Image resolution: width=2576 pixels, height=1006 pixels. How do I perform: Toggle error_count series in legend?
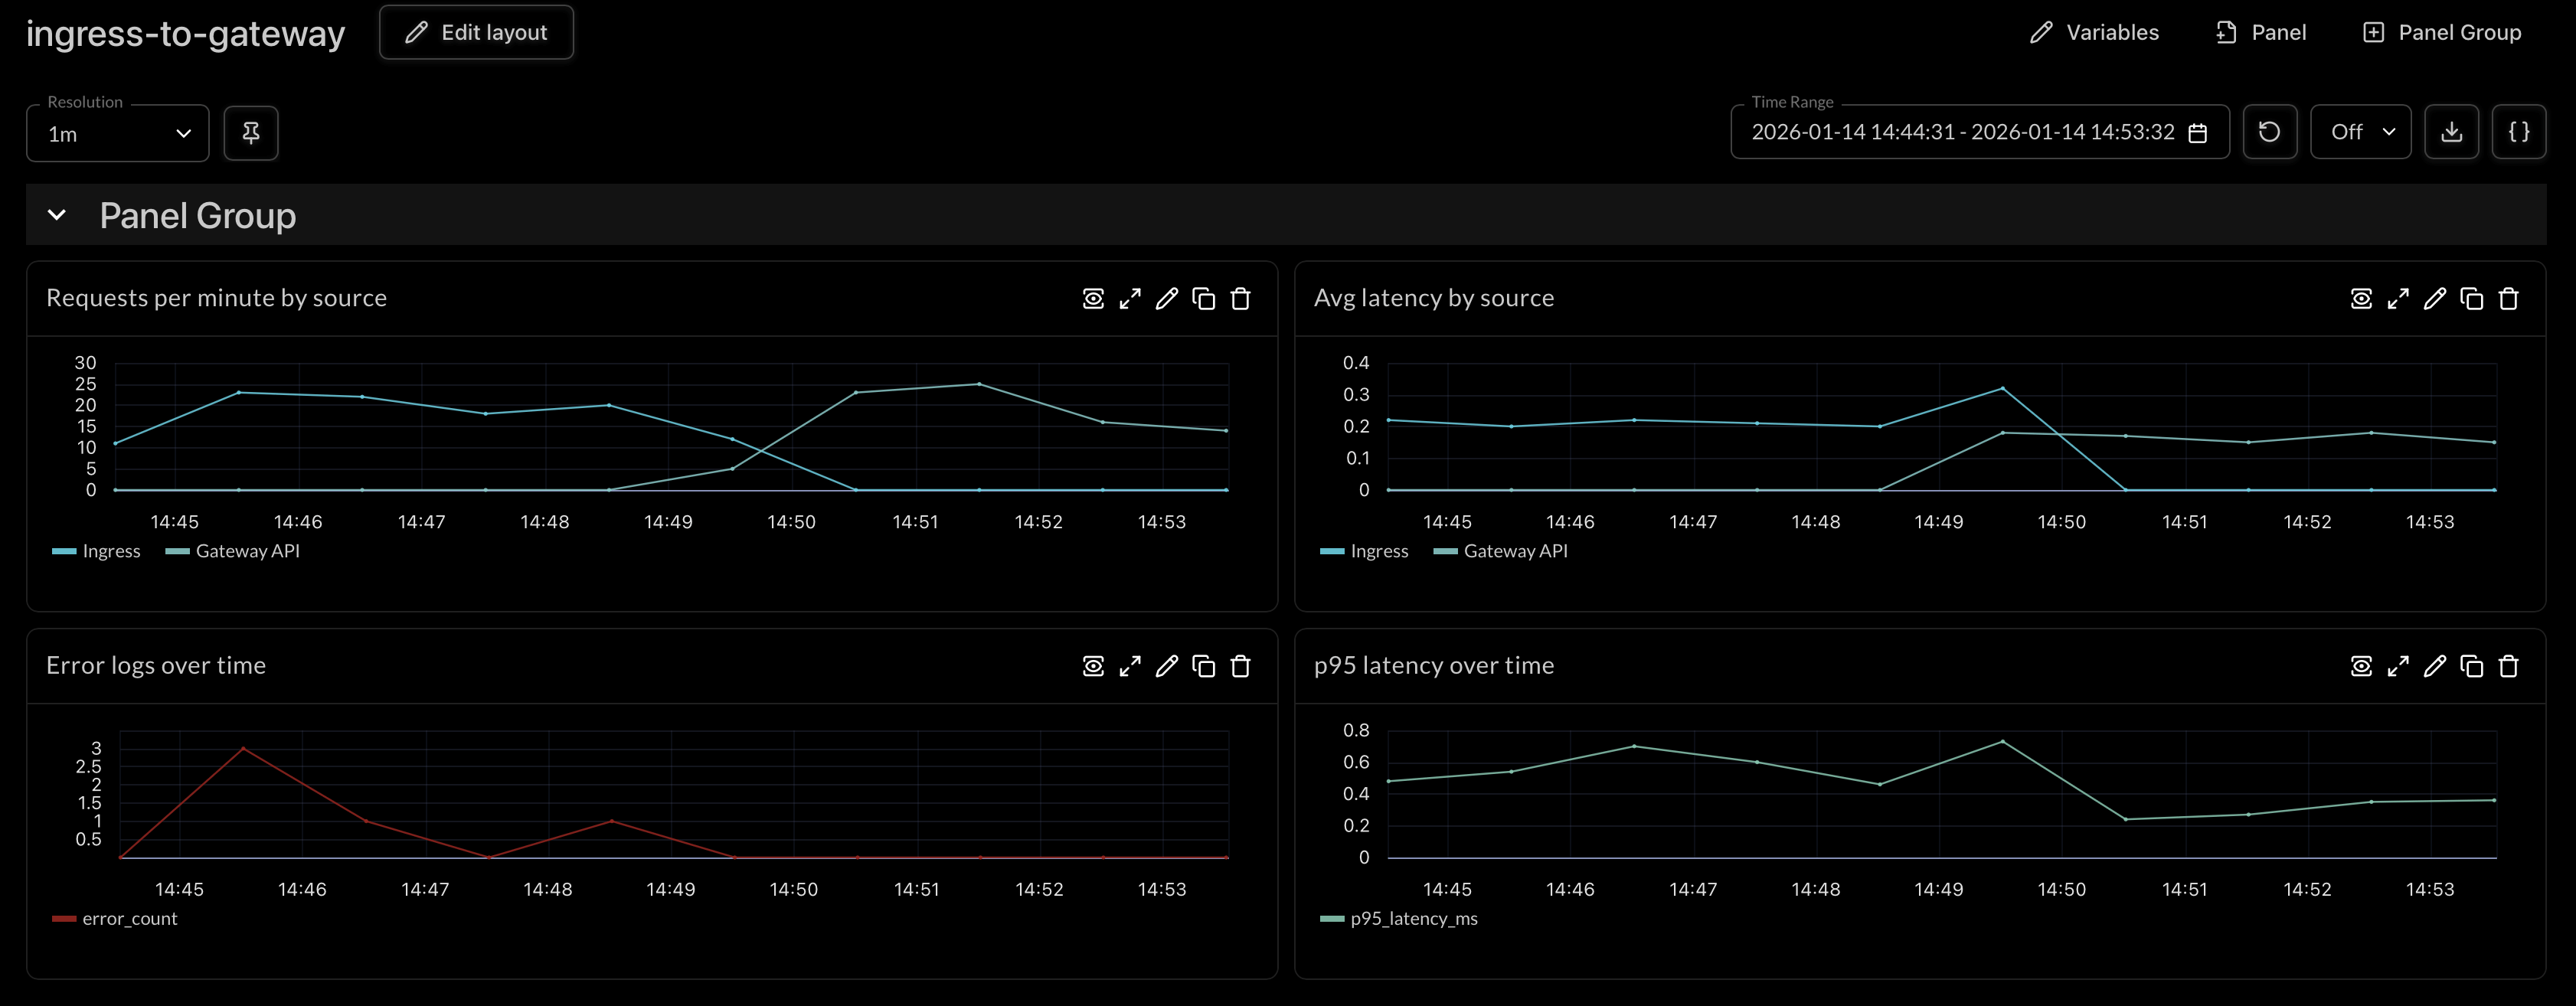click(129, 918)
